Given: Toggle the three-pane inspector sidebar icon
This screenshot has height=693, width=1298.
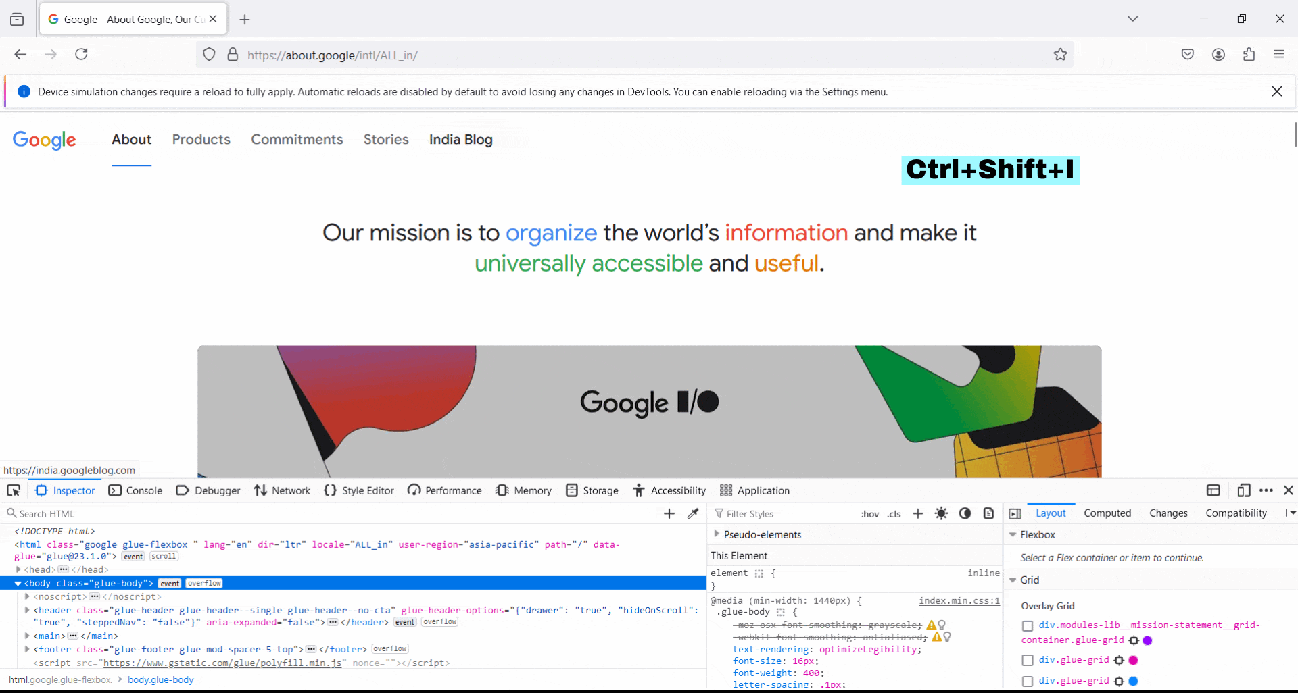Looking at the screenshot, I should coord(1015,513).
